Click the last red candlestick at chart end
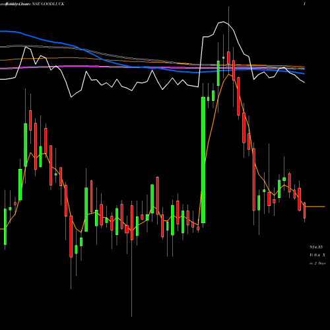This screenshot has height=330, width=330. (x=305, y=211)
